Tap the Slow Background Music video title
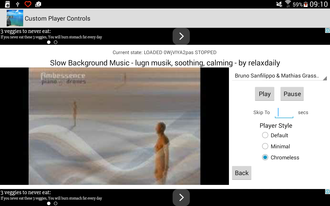 coord(165,63)
